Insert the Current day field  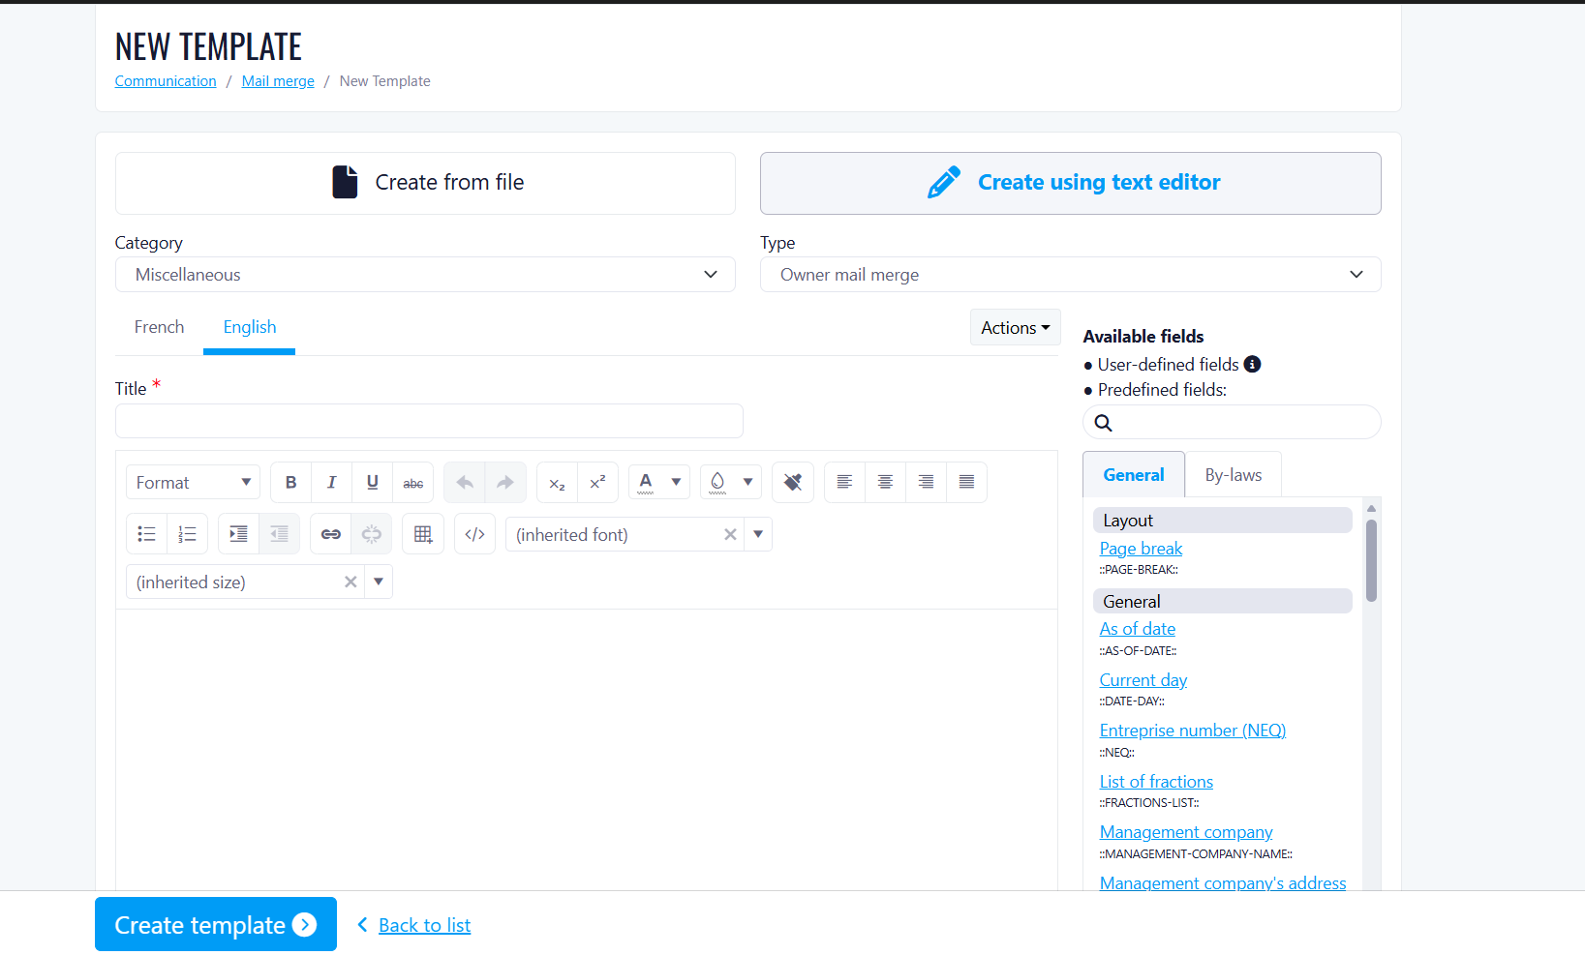point(1143,680)
